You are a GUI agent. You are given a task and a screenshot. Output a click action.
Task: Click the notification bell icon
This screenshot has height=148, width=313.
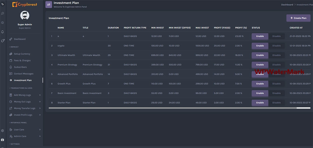[3, 32]
